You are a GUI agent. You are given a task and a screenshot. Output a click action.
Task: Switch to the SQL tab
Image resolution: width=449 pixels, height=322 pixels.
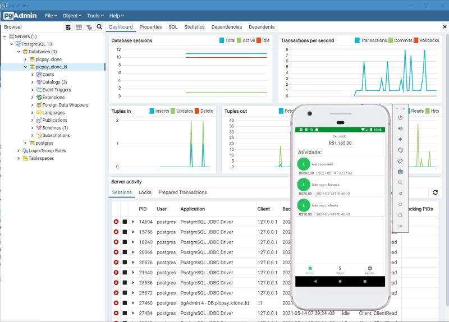(173, 27)
